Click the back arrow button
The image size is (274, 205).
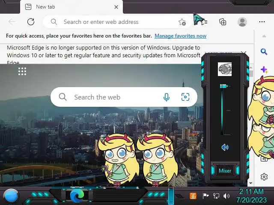12,22
